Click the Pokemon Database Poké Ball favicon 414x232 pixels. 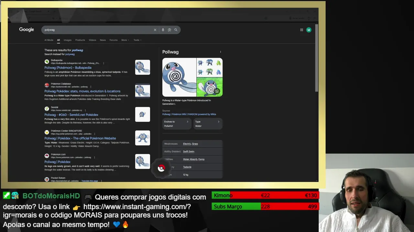coord(47,85)
